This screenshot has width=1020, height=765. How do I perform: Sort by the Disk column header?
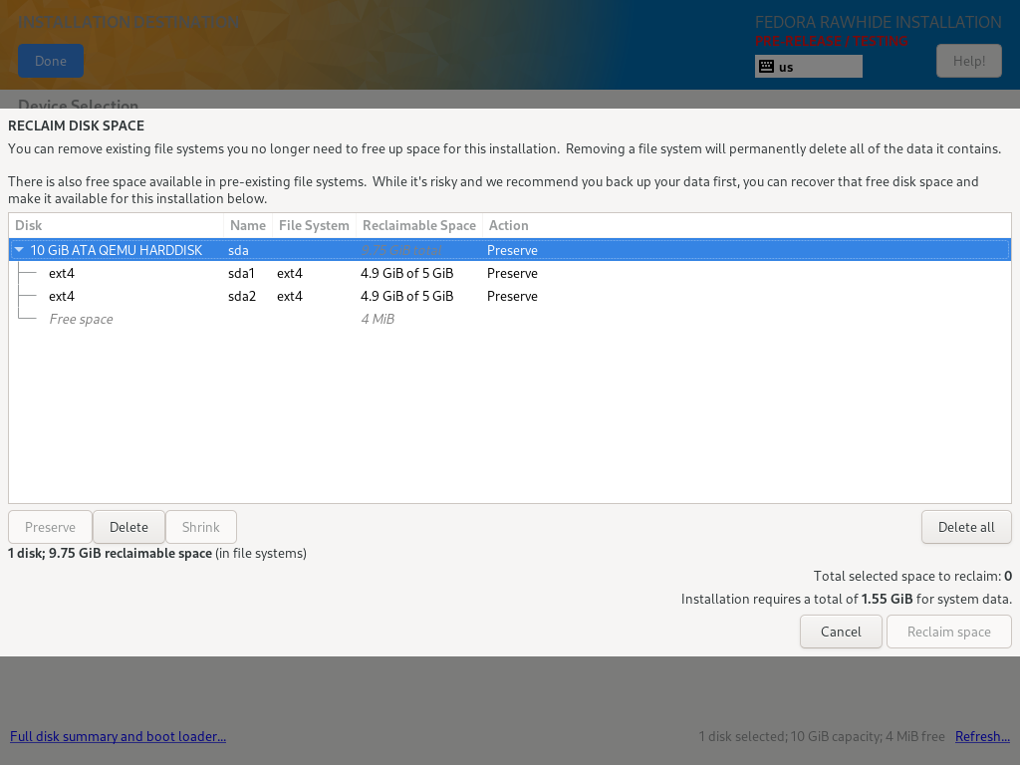click(x=116, y=225)
